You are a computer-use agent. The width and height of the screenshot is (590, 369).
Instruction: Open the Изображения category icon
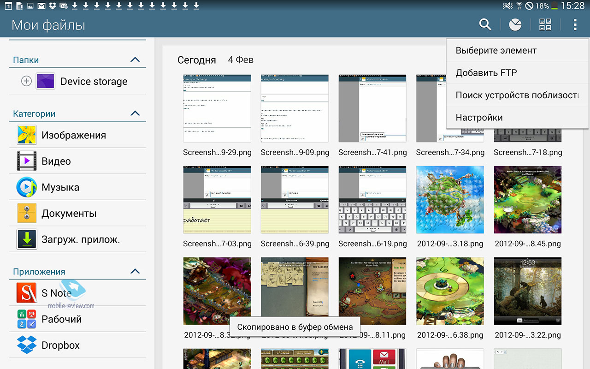pos(27,135)
